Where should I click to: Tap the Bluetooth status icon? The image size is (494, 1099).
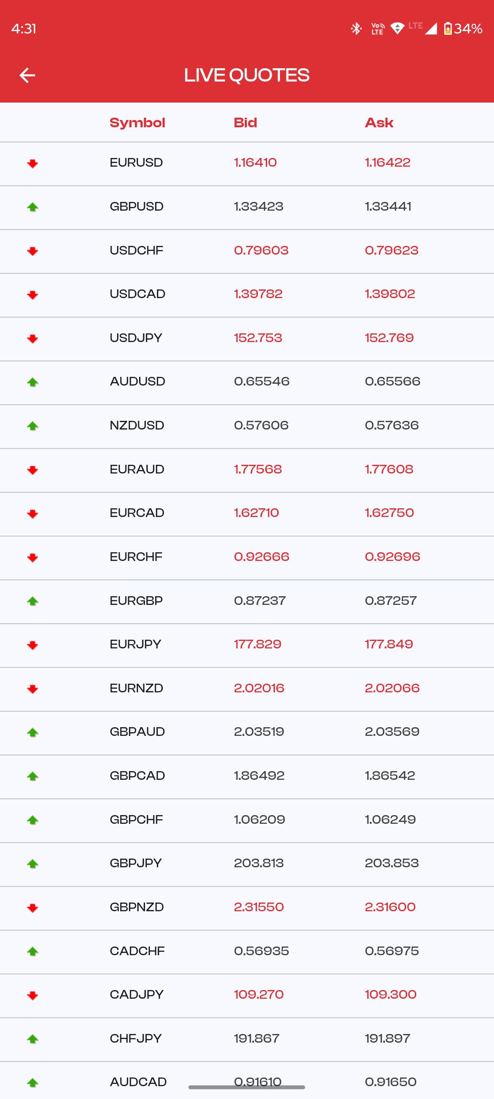[x=356, y=28]
